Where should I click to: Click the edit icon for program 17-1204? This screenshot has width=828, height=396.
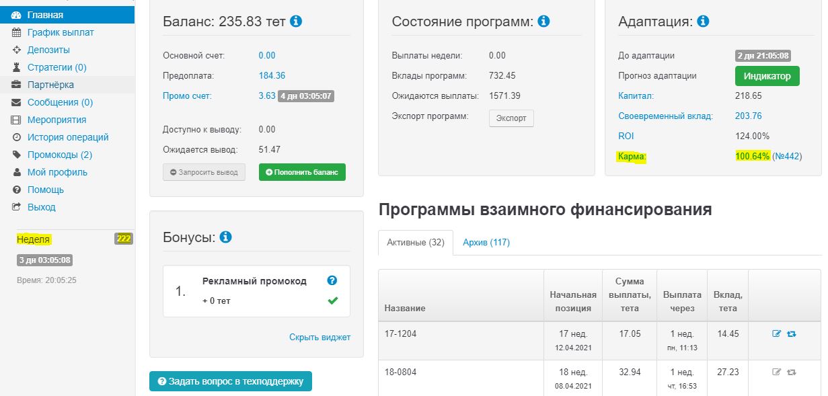click(777, 333)
